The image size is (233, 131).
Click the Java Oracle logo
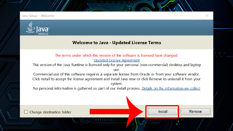coord(38,28)
